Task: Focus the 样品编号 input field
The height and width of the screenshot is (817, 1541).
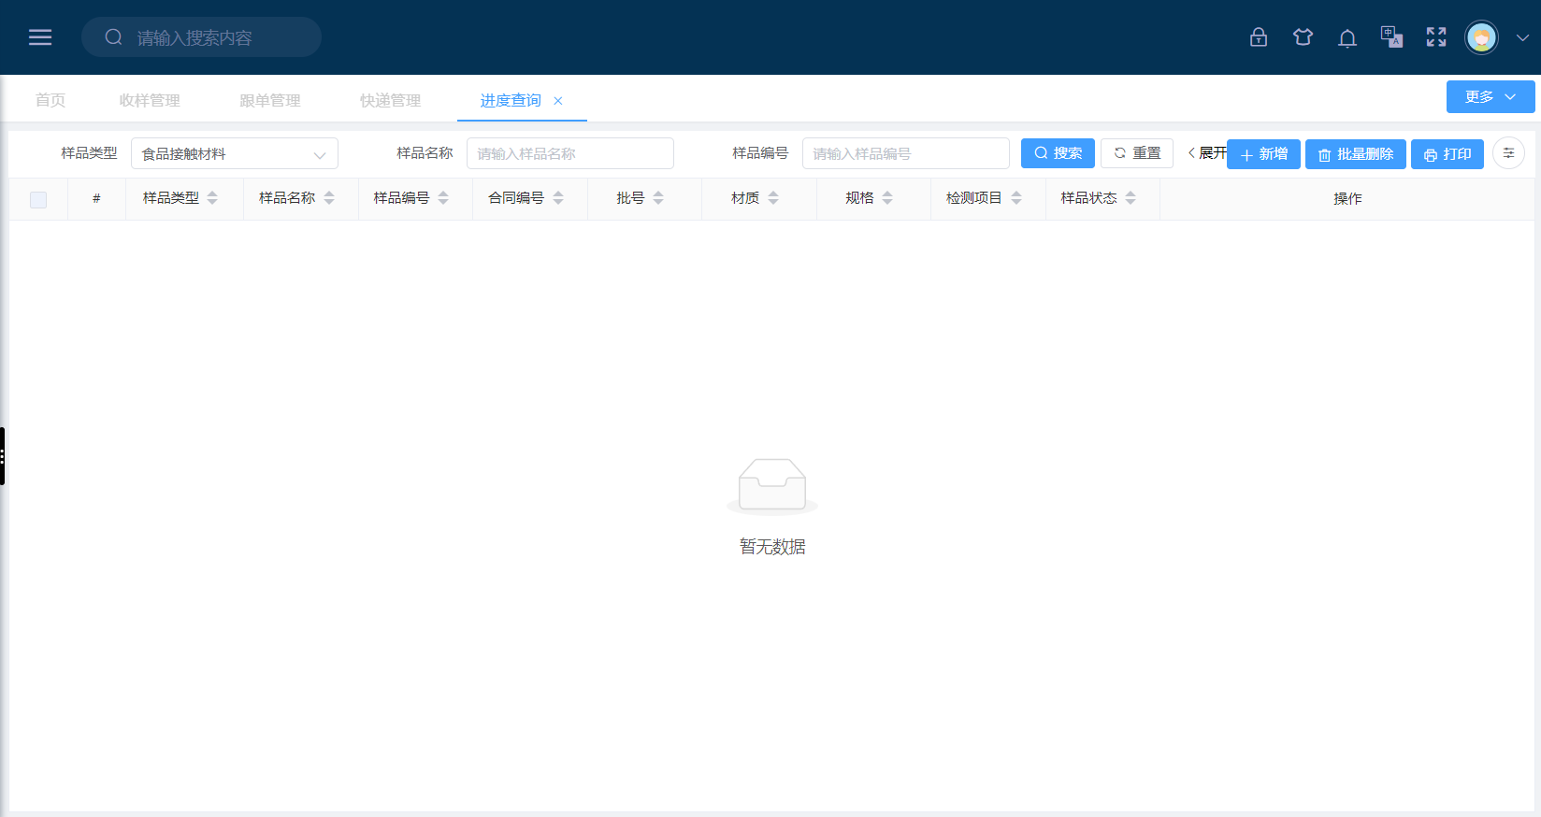Action: 906,153
